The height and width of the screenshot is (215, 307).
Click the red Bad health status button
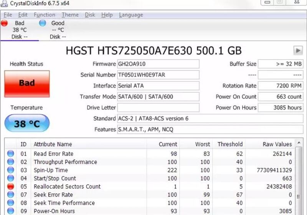click(27, 83)
